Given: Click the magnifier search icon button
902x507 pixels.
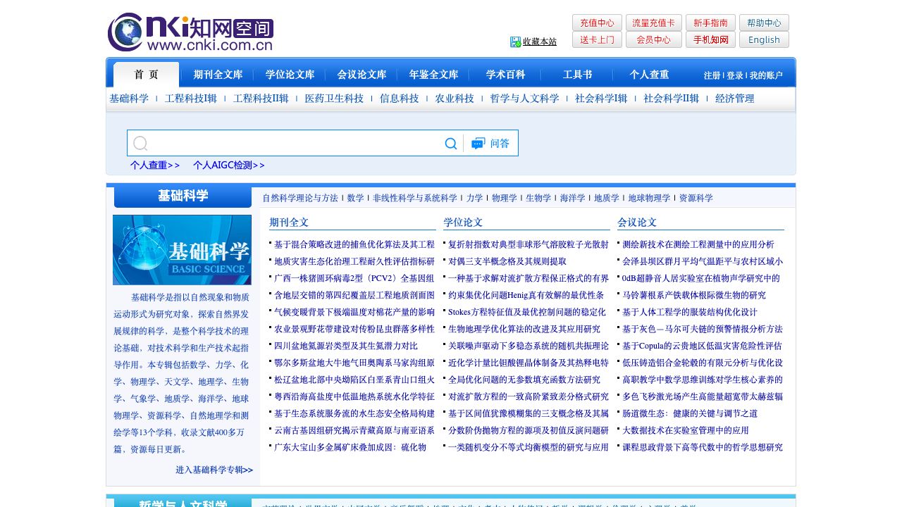Looking at the screenshot, I should pyautogui.click(x=451, y=144).
